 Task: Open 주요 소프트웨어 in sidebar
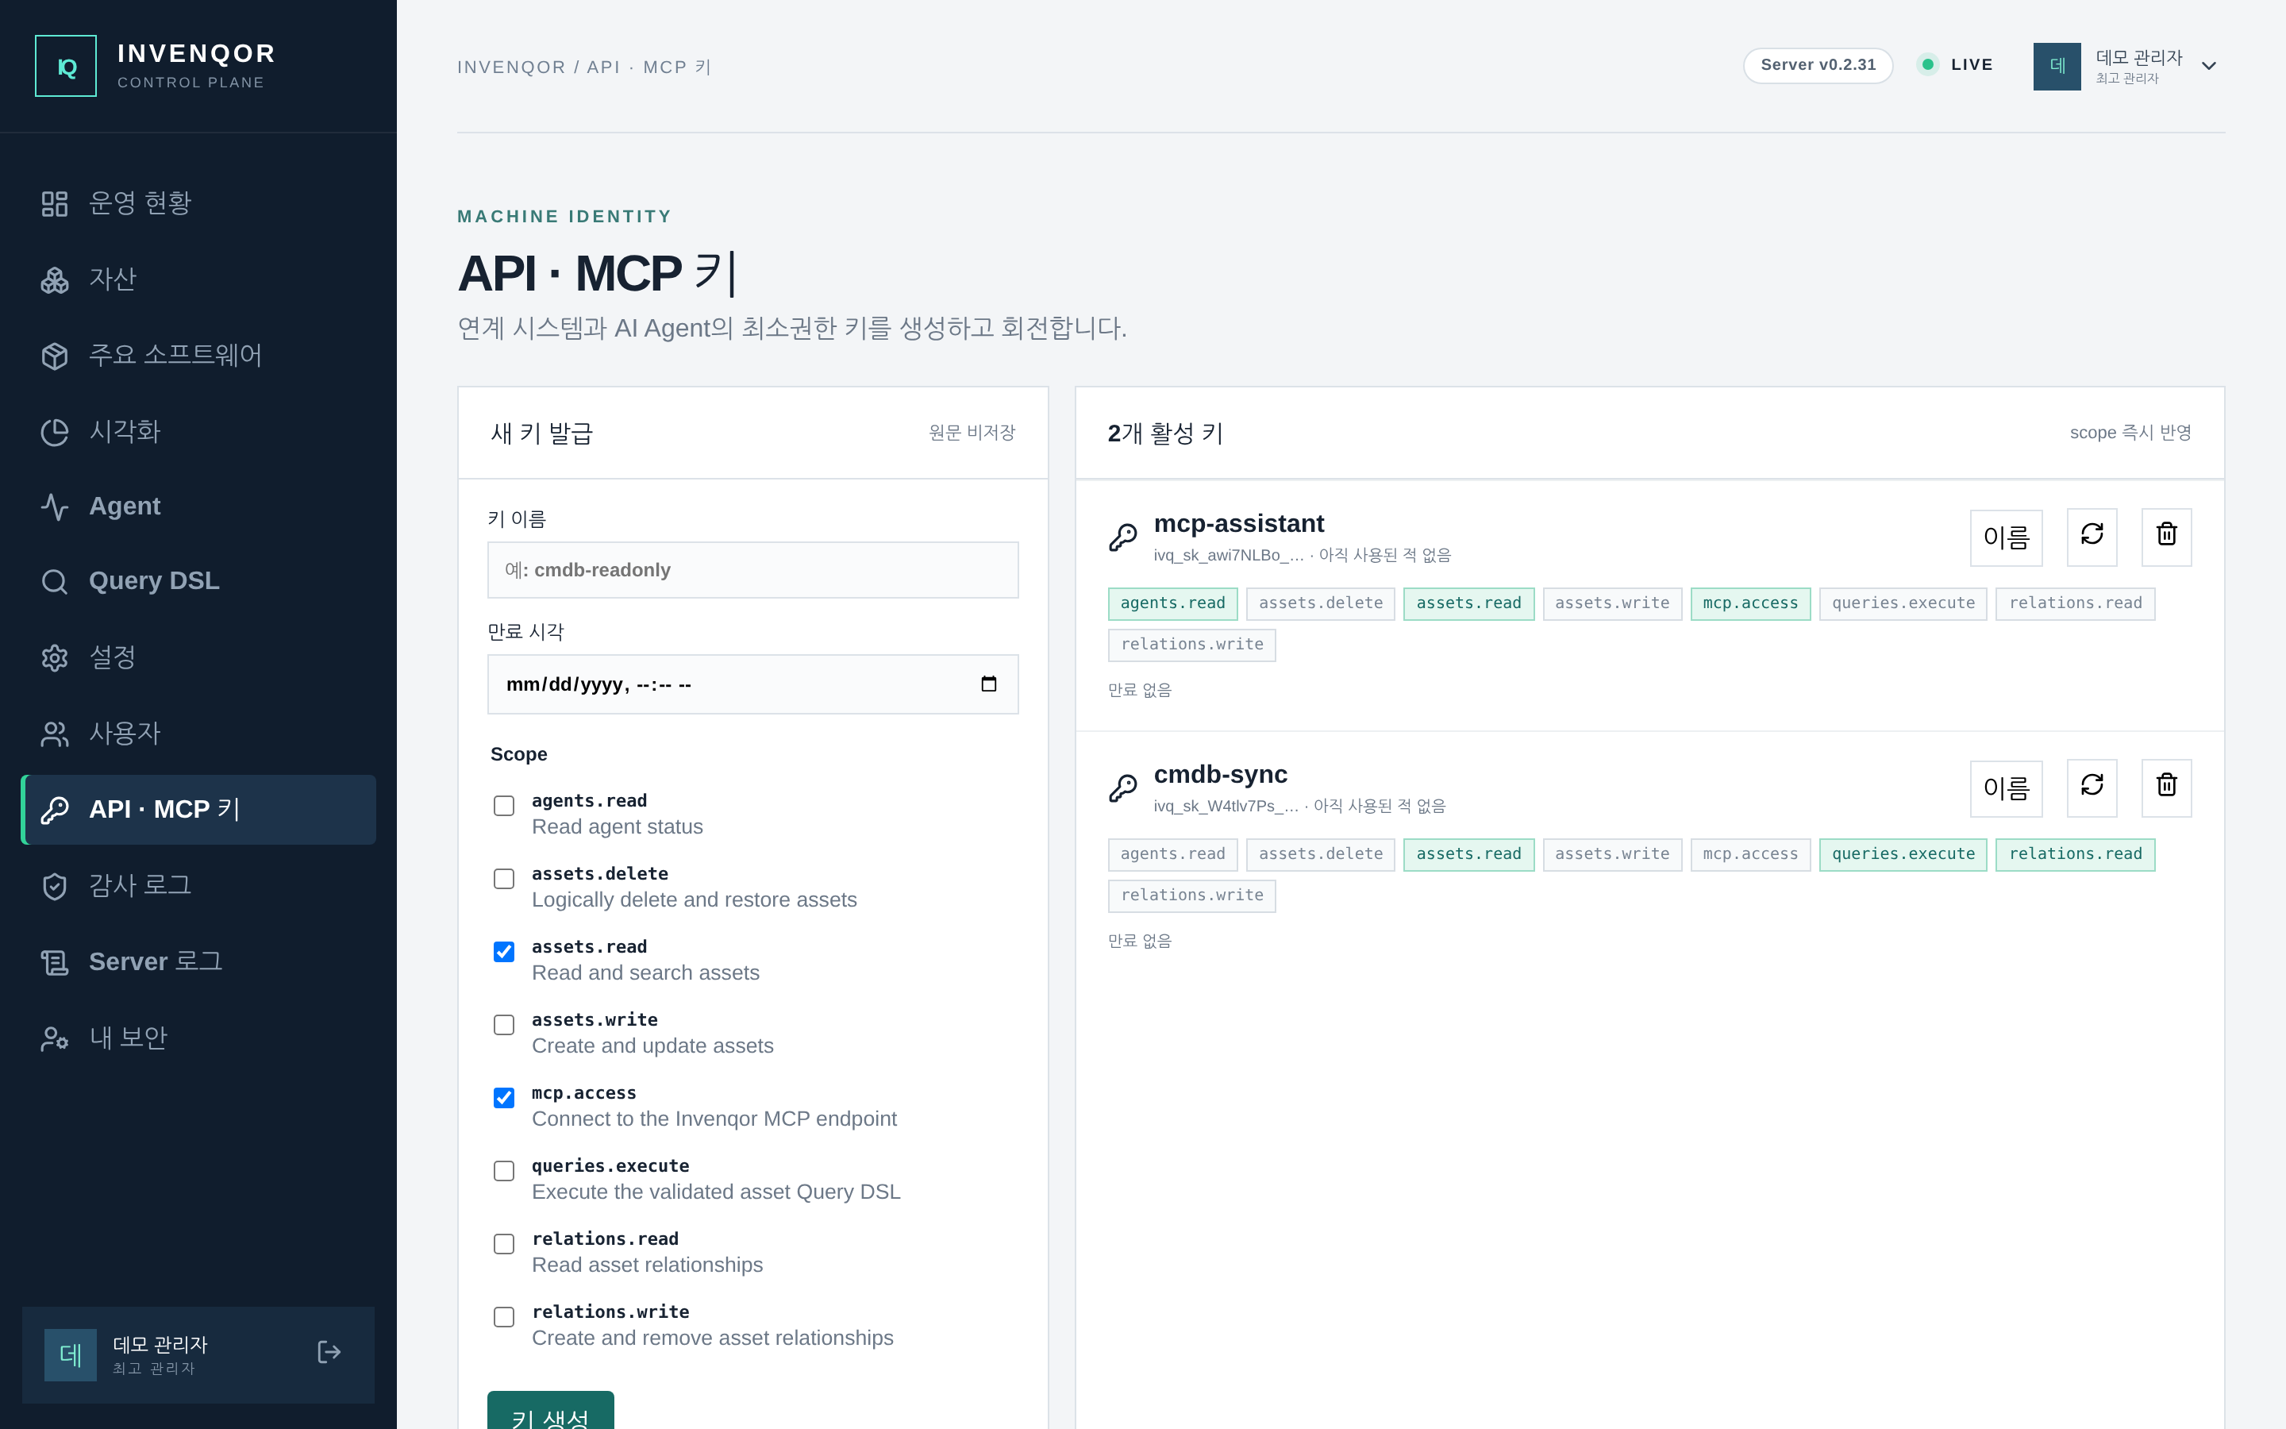[198, 356]
